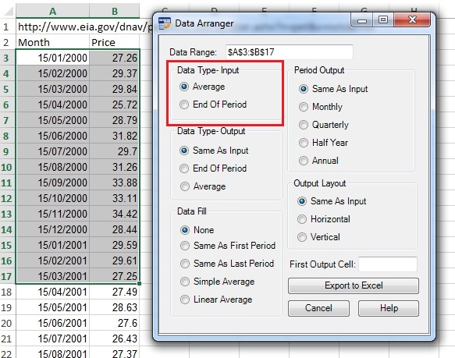The height and width of the screenshot is (358, 455).
Task: Maximize the Data Arranger dialog
Action: pyautogui.click(x=383, y=20)
